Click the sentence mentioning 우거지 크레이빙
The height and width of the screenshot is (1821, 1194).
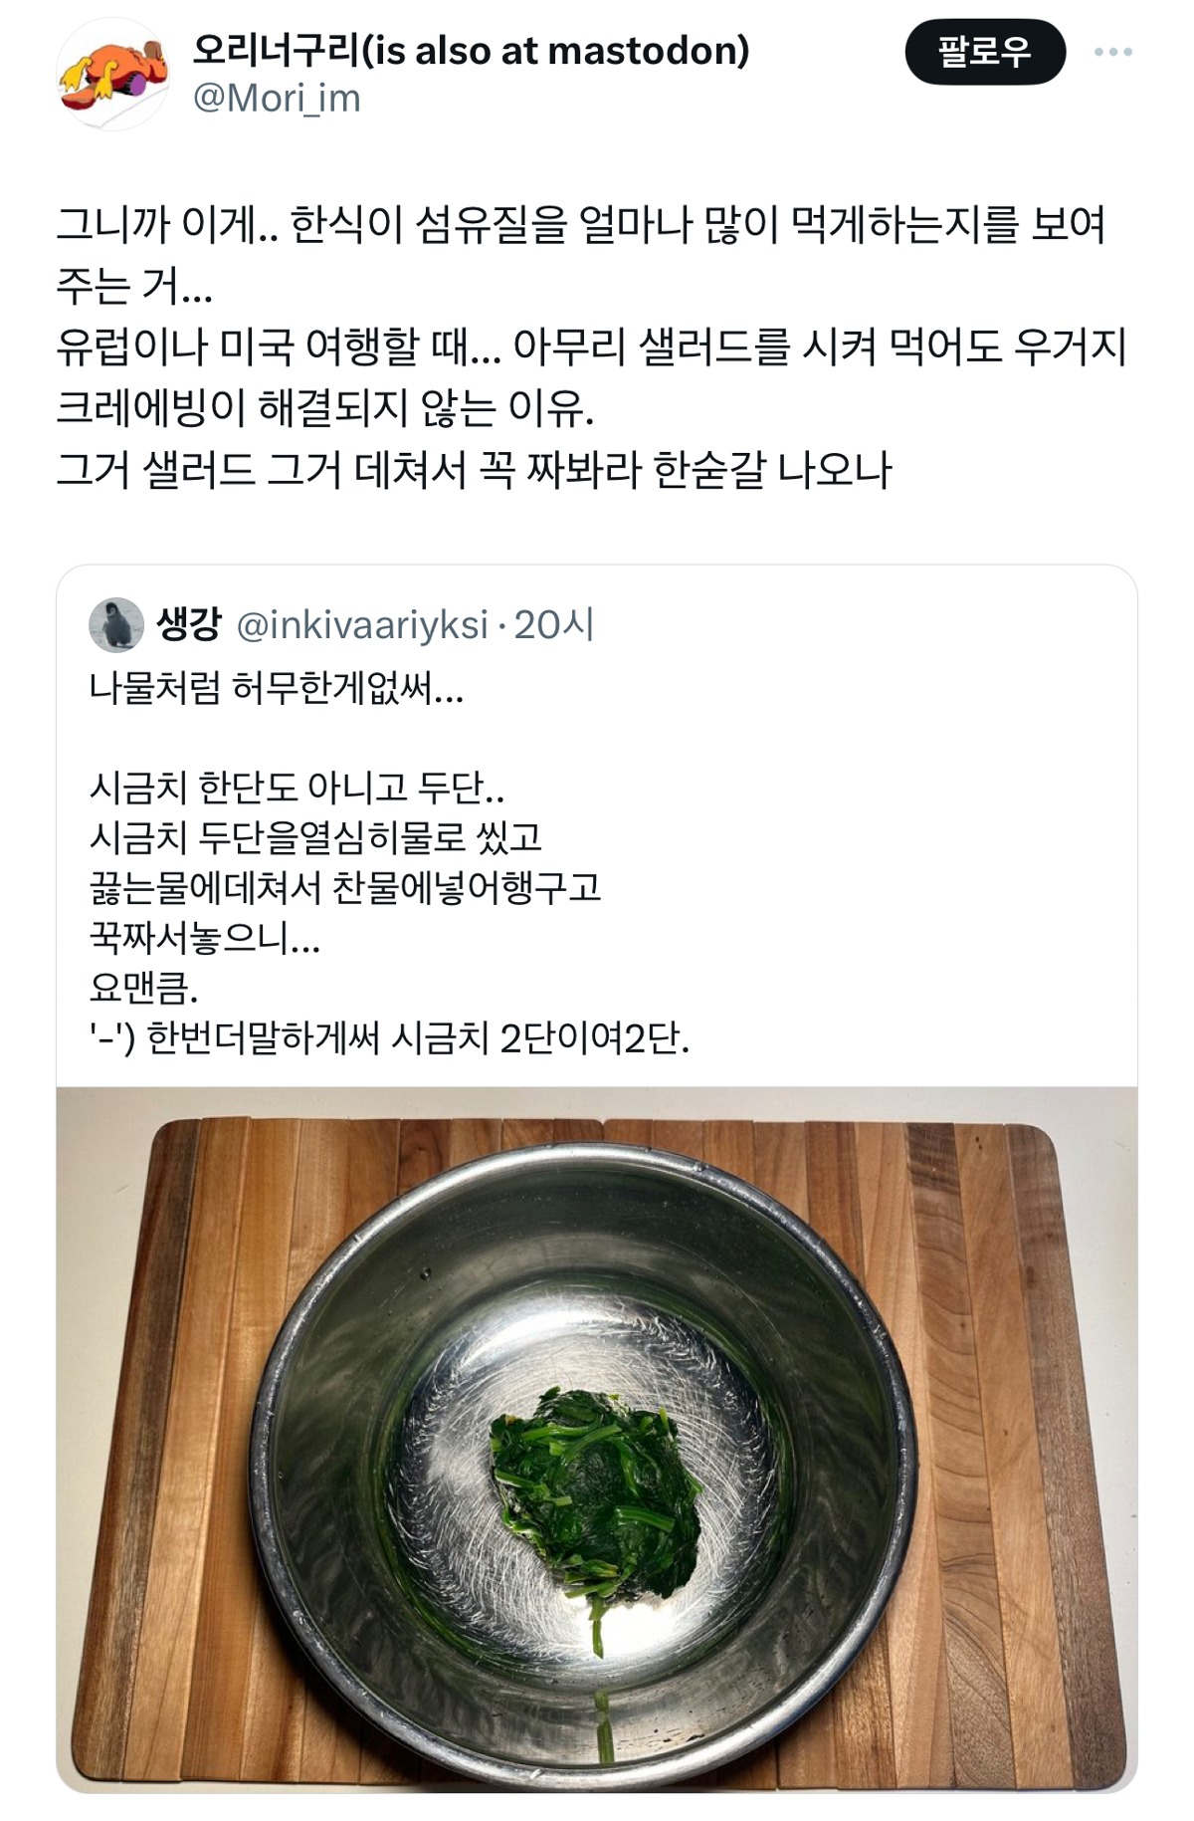point(591,346)
